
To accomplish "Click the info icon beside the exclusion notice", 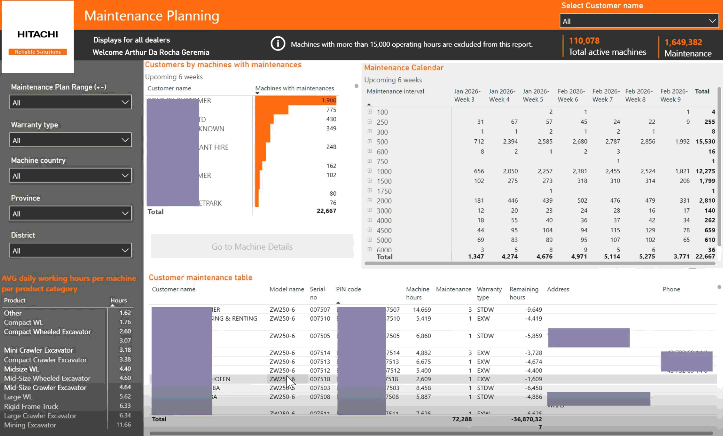I will pos(278,44).
